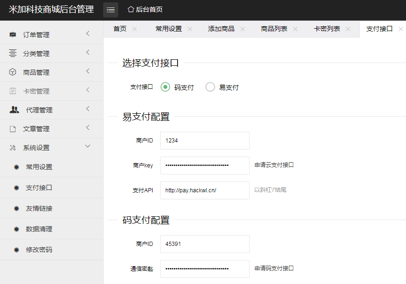Select the 易支付 radio button

click(x=211, y=87)
